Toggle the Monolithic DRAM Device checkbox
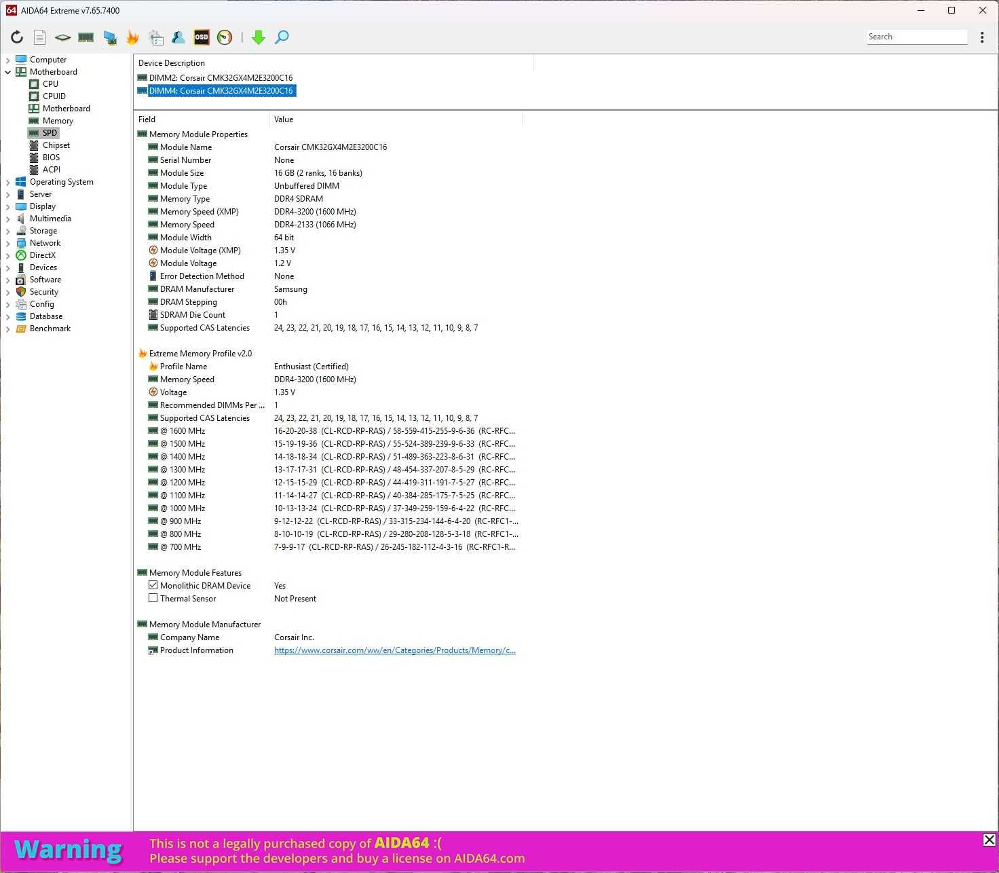Screen dimensions: 999x873 click(153, 585)
